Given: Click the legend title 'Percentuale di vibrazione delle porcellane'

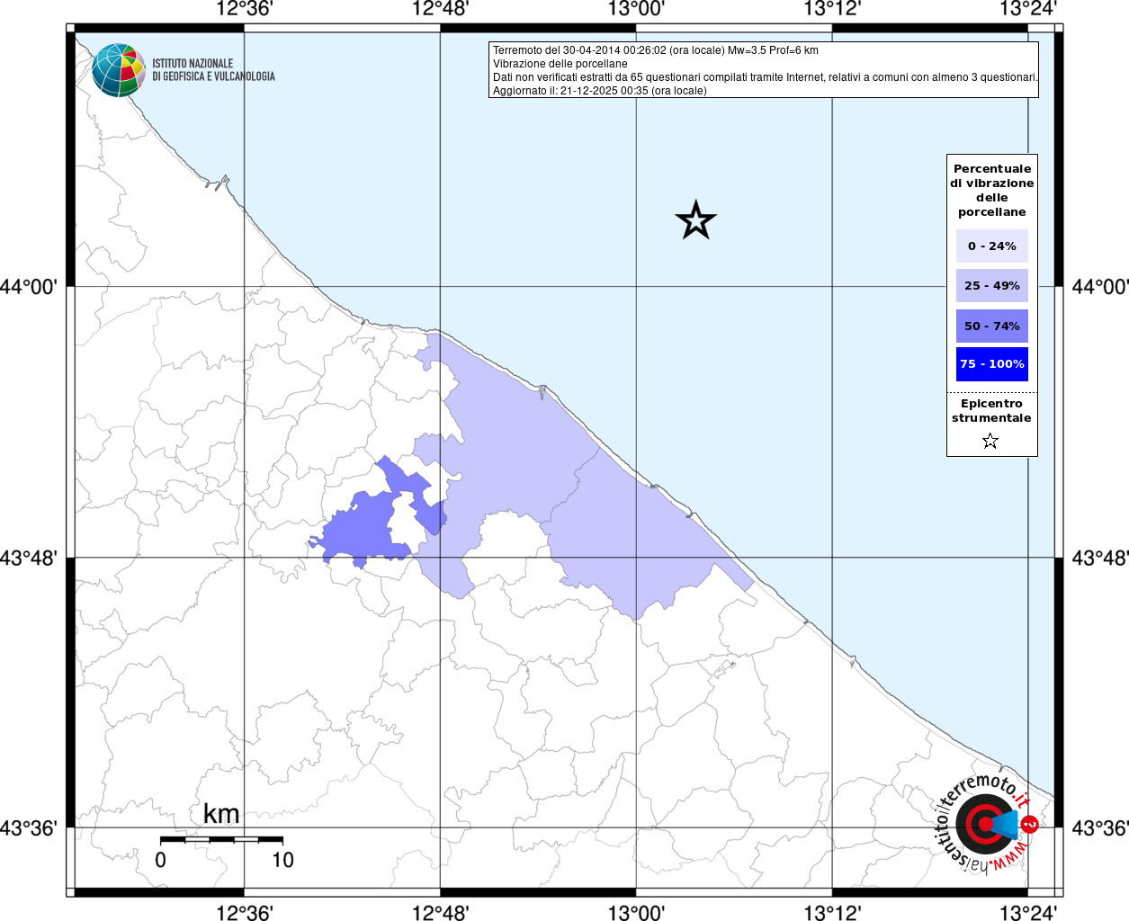Looking at the screenshot, I should [x=991, y=191].
